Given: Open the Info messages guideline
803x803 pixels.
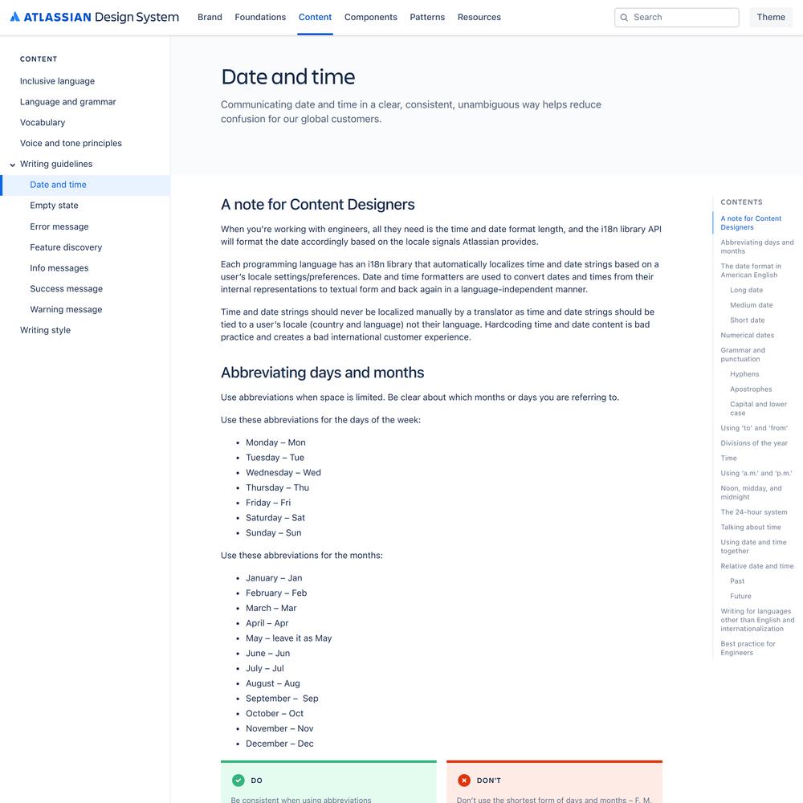Looking at the screenshot, I should [x=59, y=268].
